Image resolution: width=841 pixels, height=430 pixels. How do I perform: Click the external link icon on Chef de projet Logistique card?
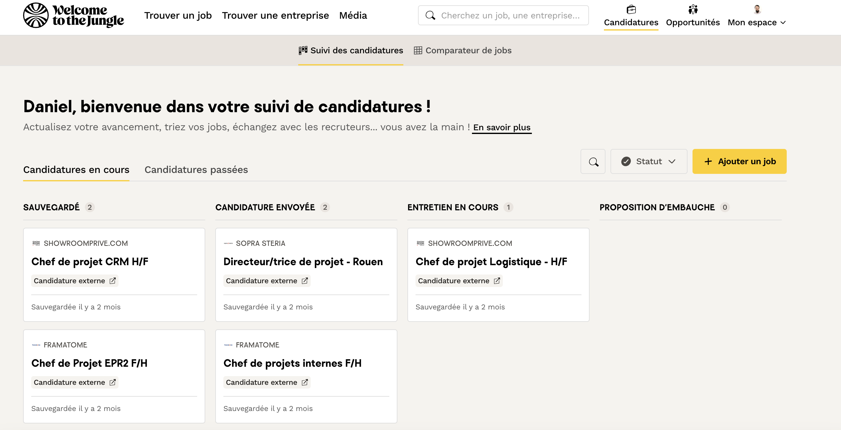pos(497,281)
